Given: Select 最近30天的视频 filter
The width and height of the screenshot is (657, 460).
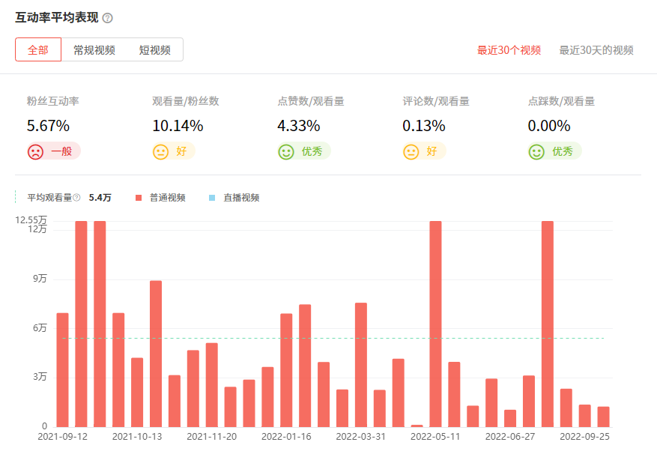Looking at the screenshot, I should point(596,50).
